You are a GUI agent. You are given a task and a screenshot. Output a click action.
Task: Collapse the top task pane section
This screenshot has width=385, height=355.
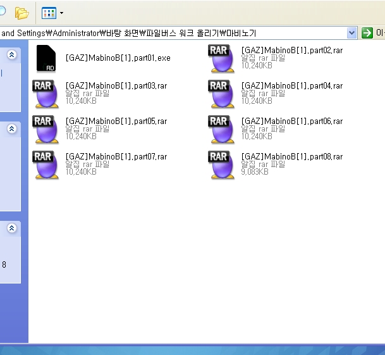click(12, 54)
